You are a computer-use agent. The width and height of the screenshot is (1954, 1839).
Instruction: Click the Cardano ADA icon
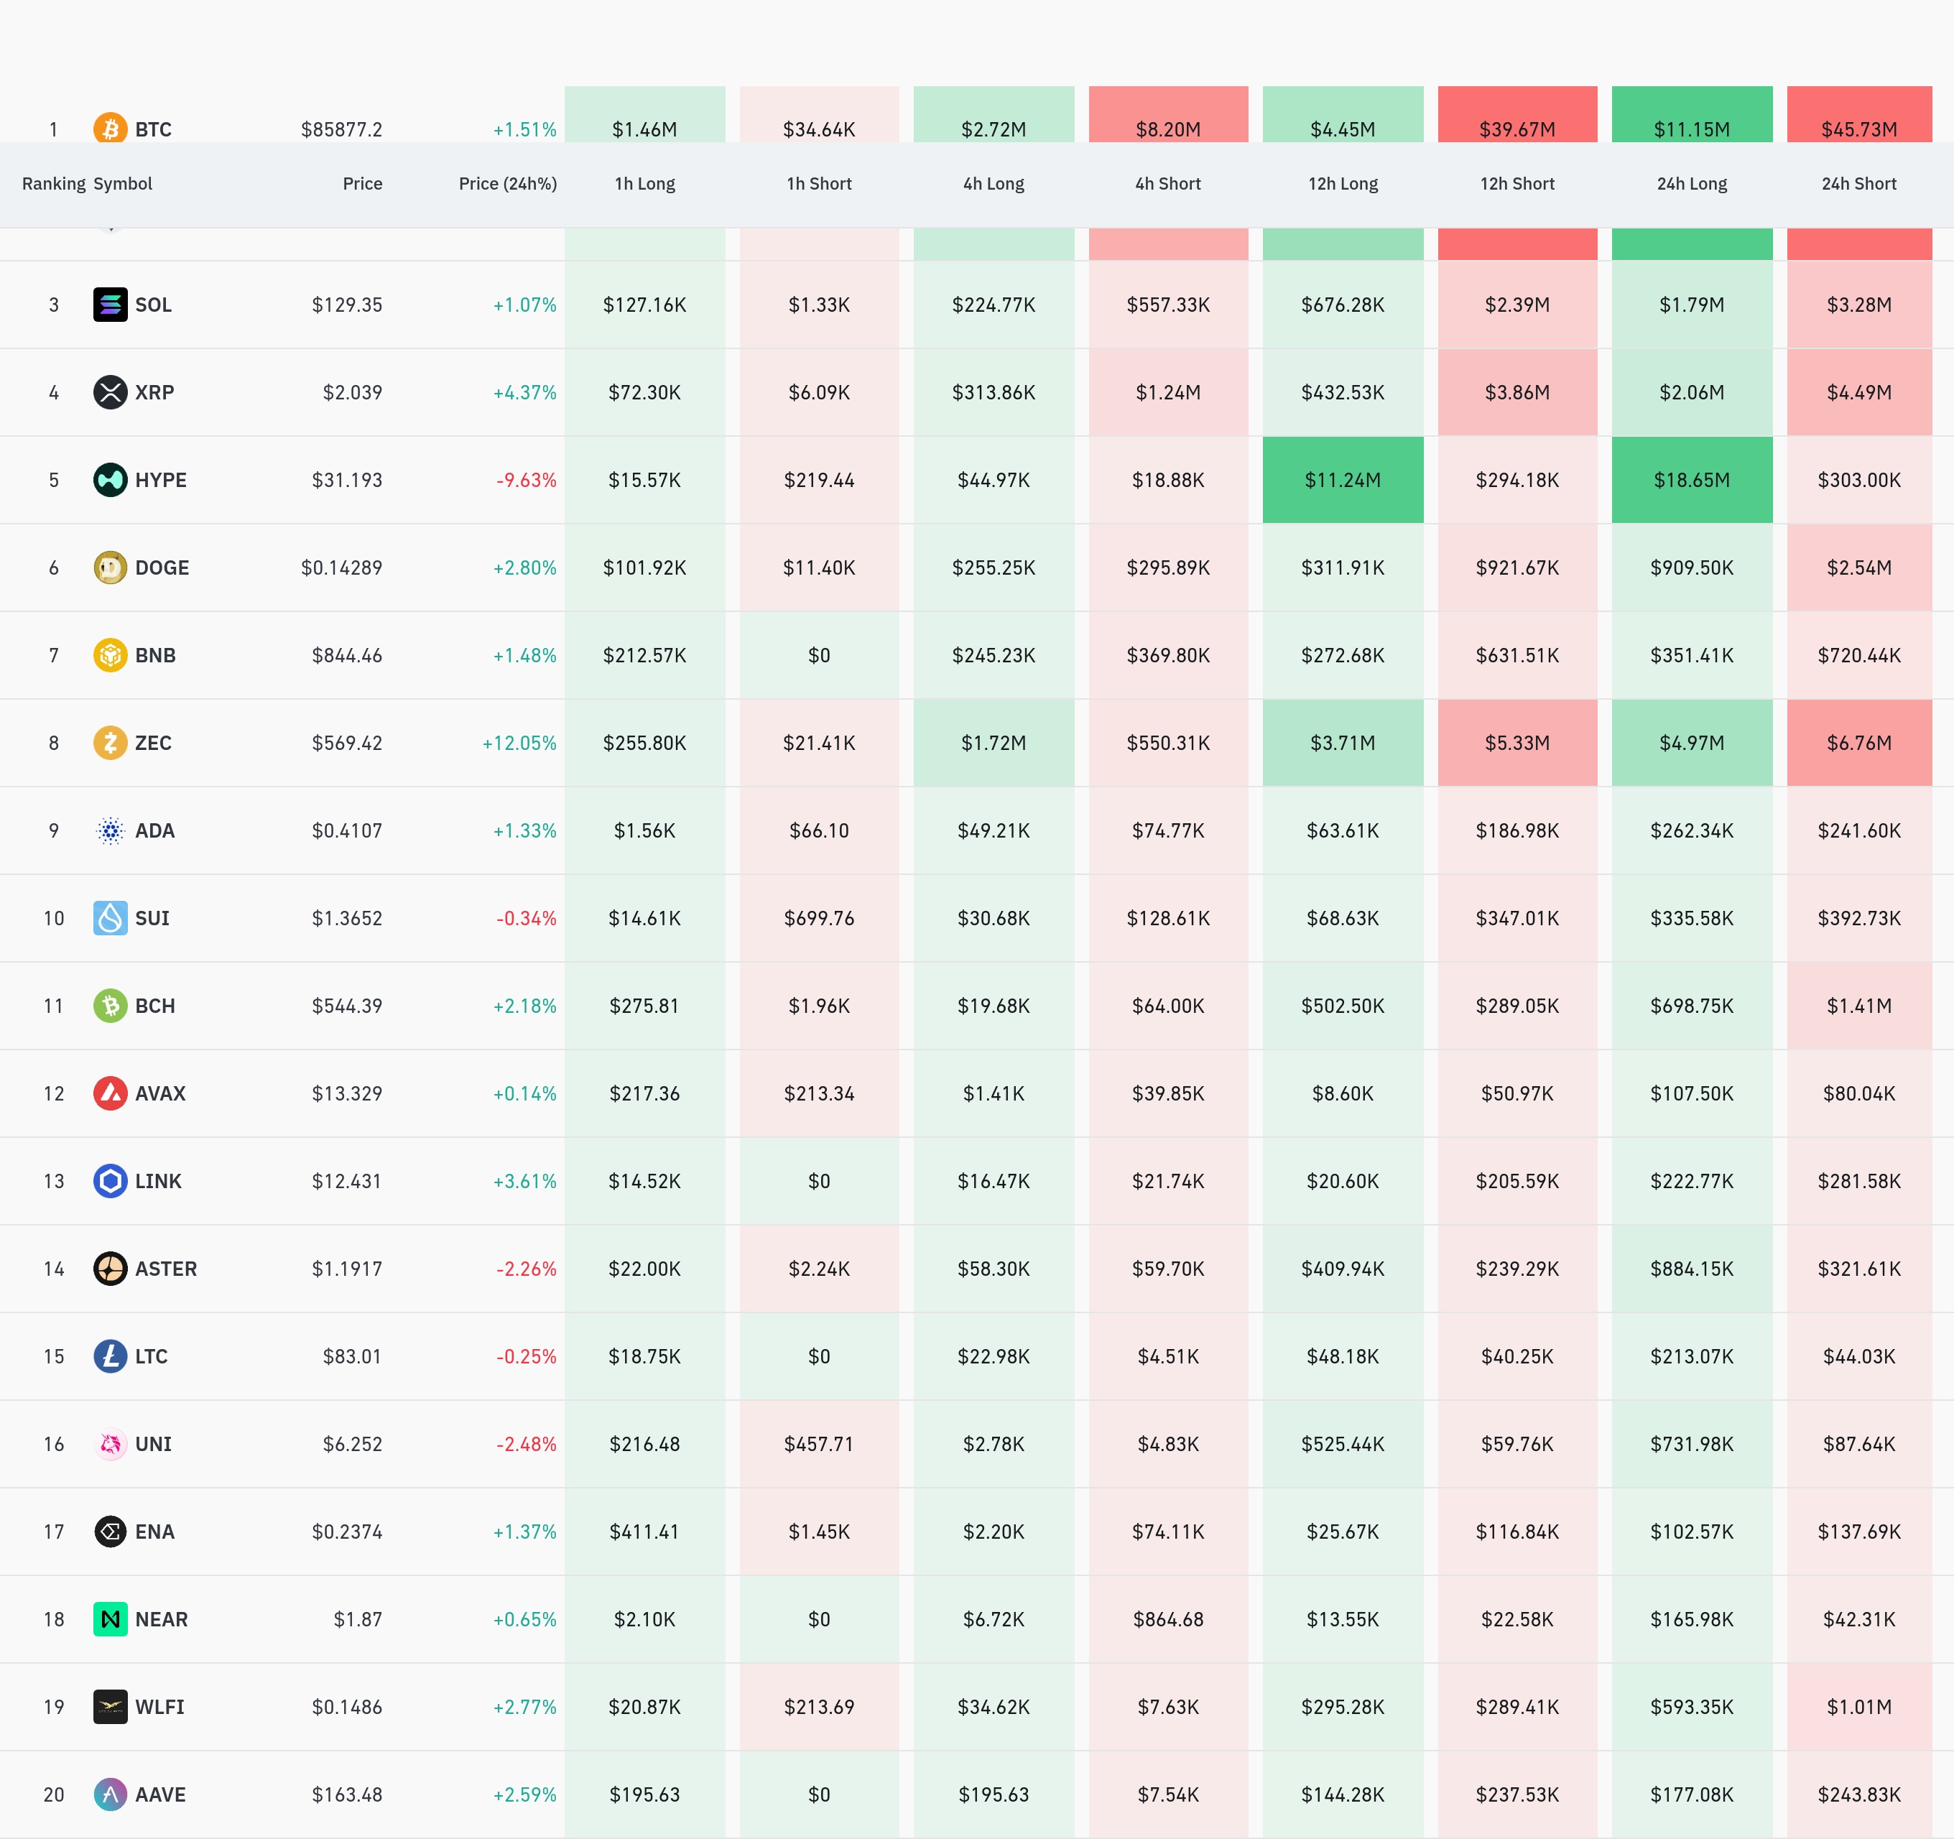click(110, 830)
